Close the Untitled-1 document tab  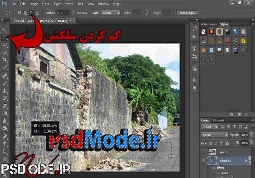click(74, 21)
